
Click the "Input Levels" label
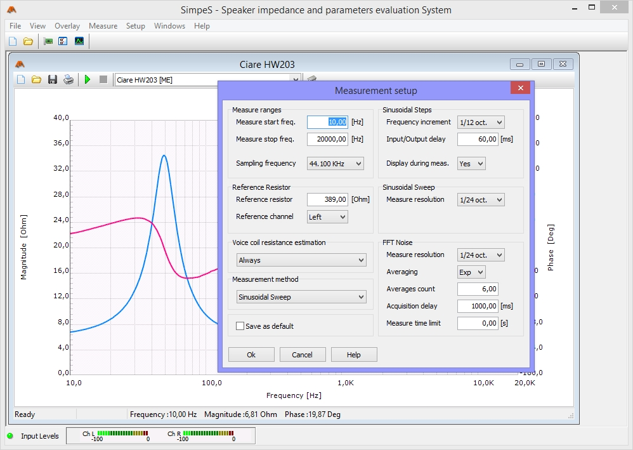click(39, 436)
